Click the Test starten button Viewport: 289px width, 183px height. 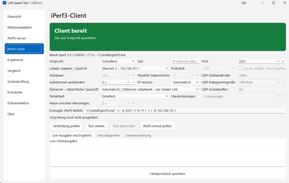pyautogui.click(x=96, y=126)
